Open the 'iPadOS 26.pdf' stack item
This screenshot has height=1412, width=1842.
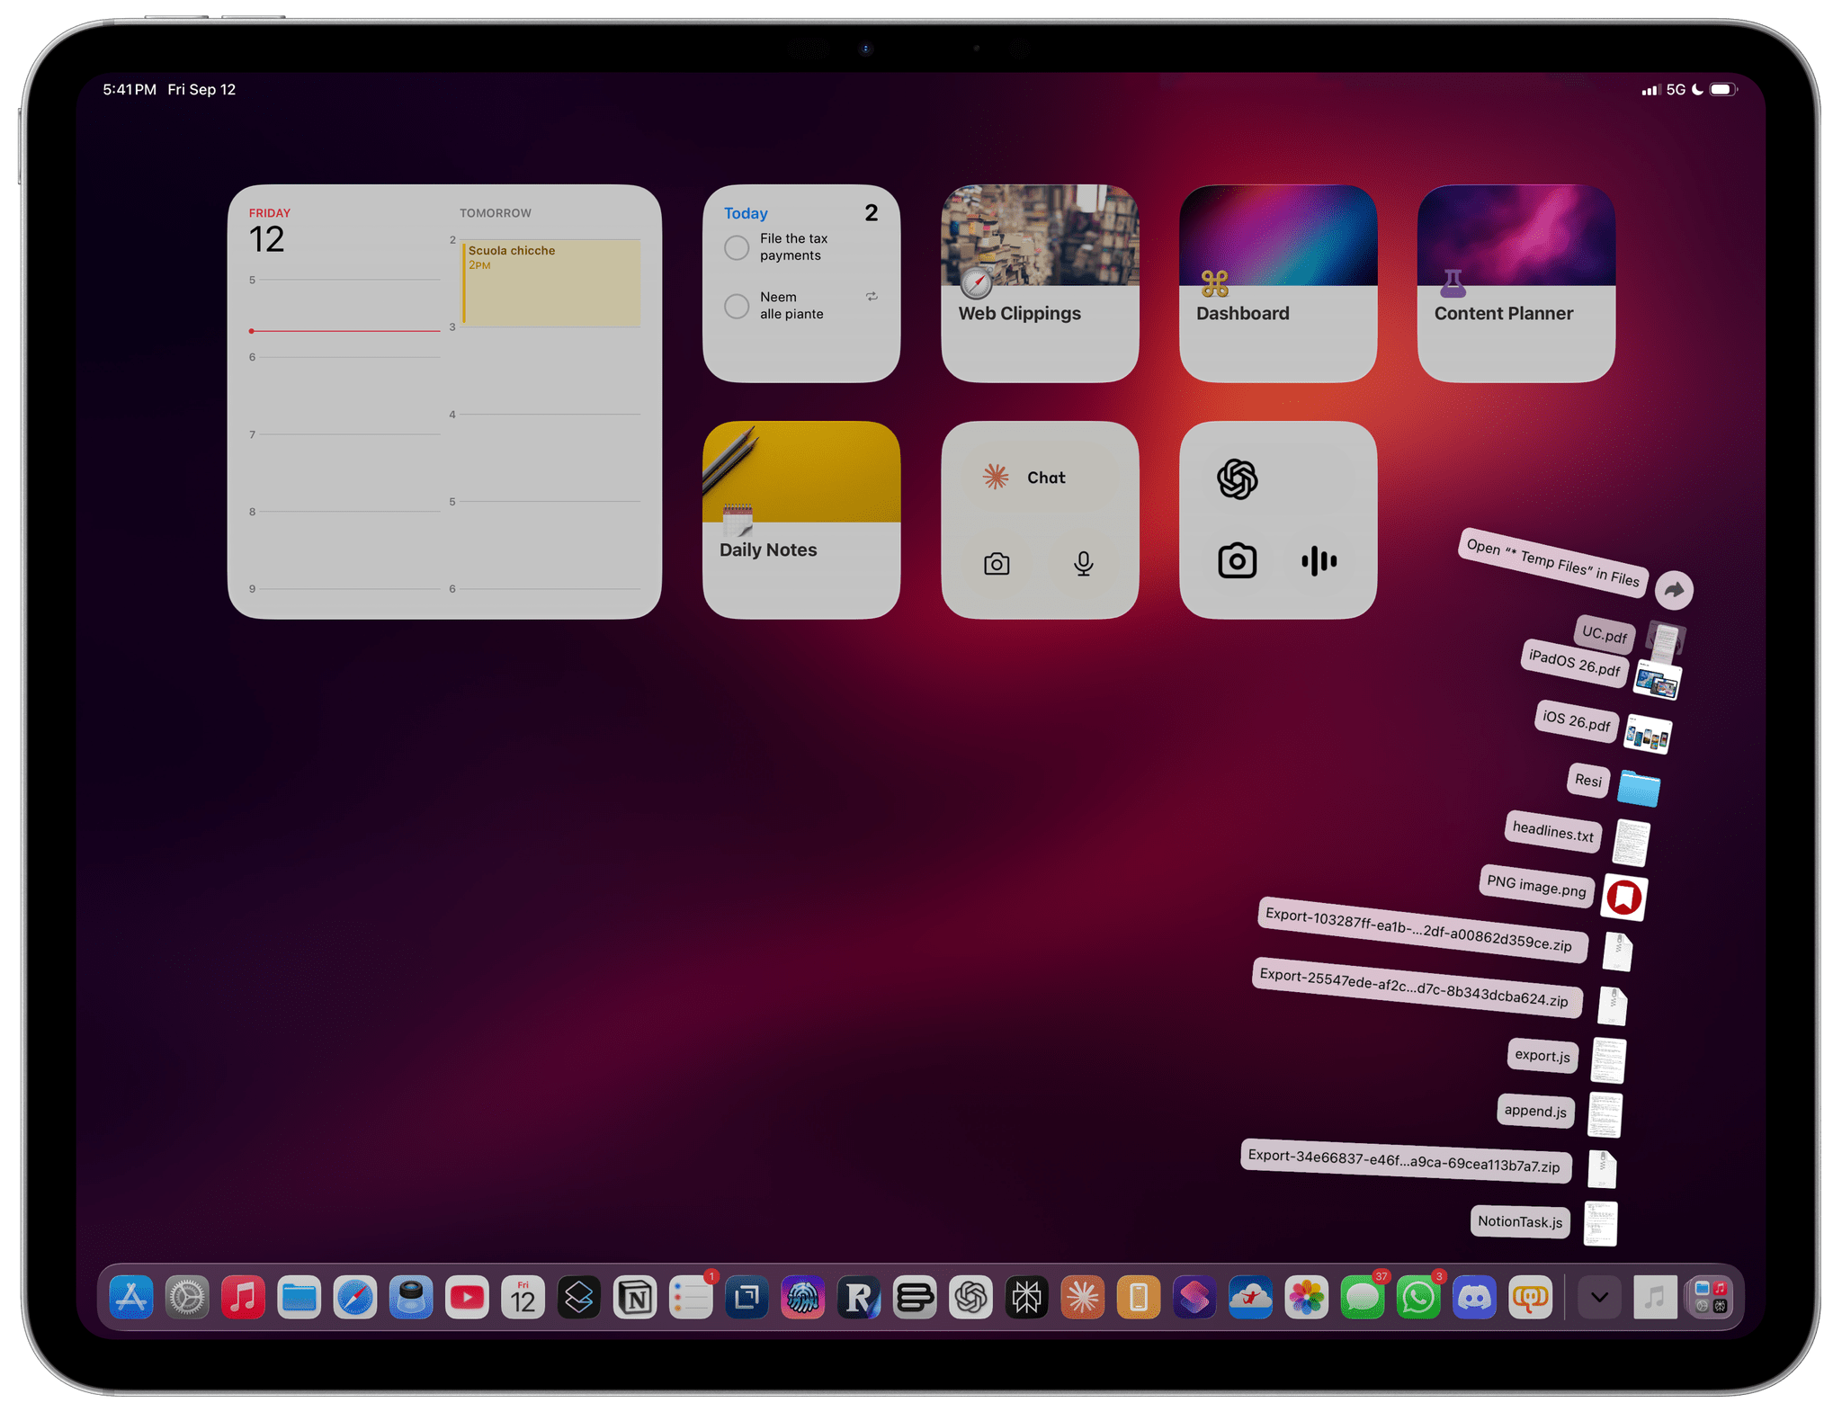1575,664
